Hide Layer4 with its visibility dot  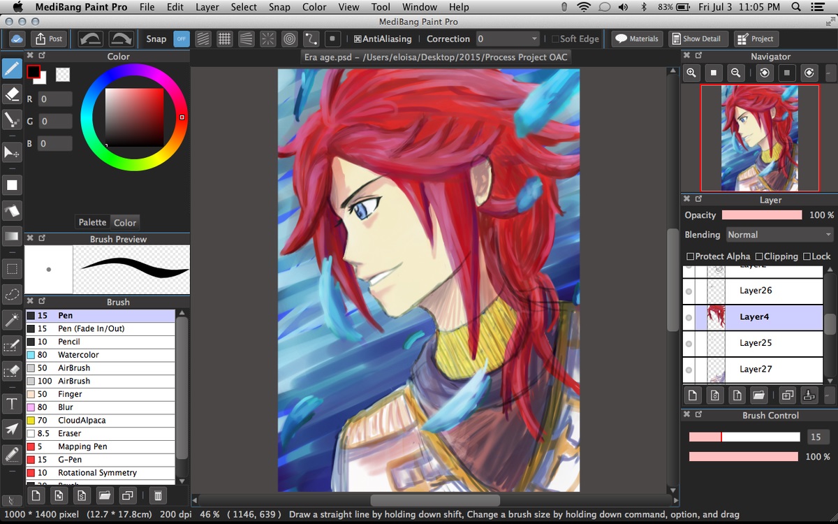689,317
